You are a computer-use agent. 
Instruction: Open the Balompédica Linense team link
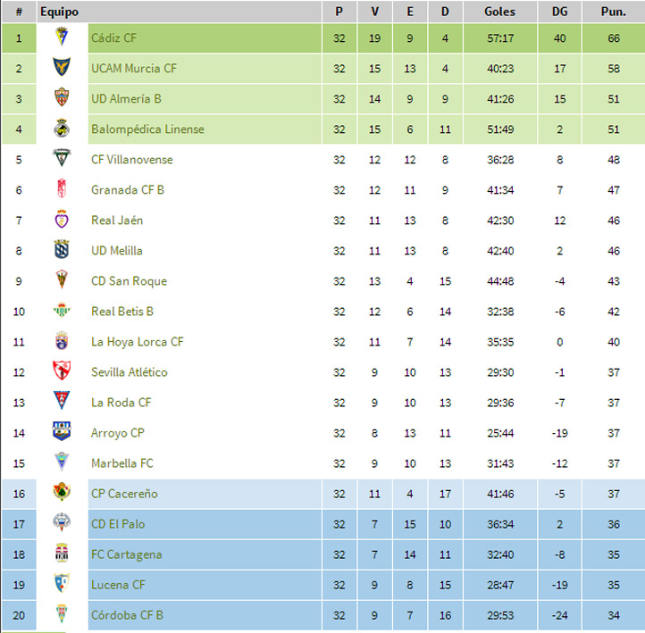pos(147,129)
